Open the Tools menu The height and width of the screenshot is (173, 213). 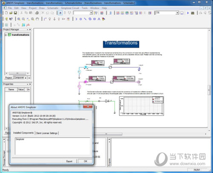click(x=85, y=8)
